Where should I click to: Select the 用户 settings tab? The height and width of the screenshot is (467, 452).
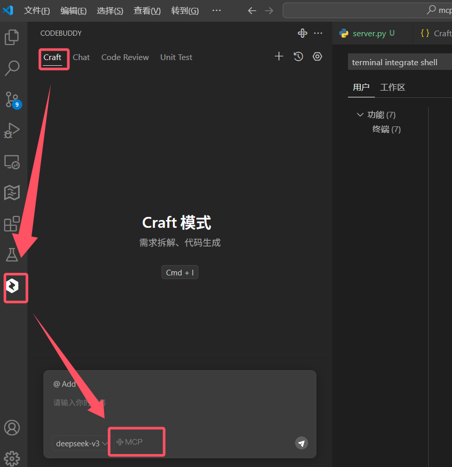point(361,87)
